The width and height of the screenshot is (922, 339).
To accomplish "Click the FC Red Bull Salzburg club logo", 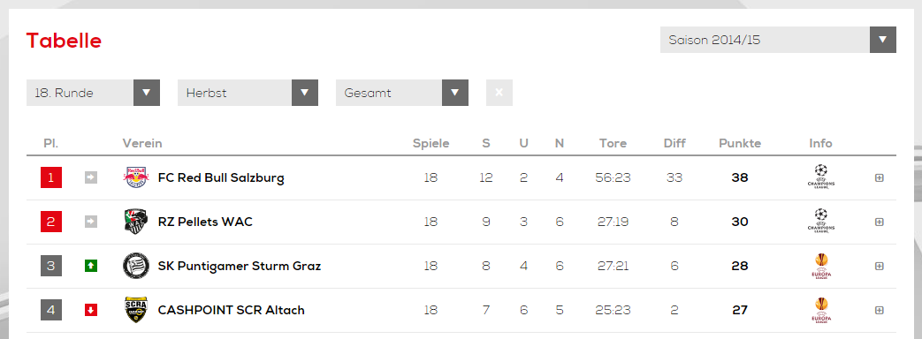I will click(x=136, y=177).
